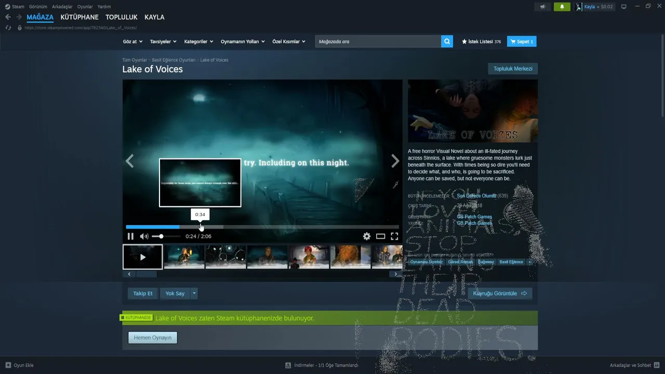Open the Arkadaşlar menu
The height and width of the screenshot is (374, 665).
tap(62, 7)
